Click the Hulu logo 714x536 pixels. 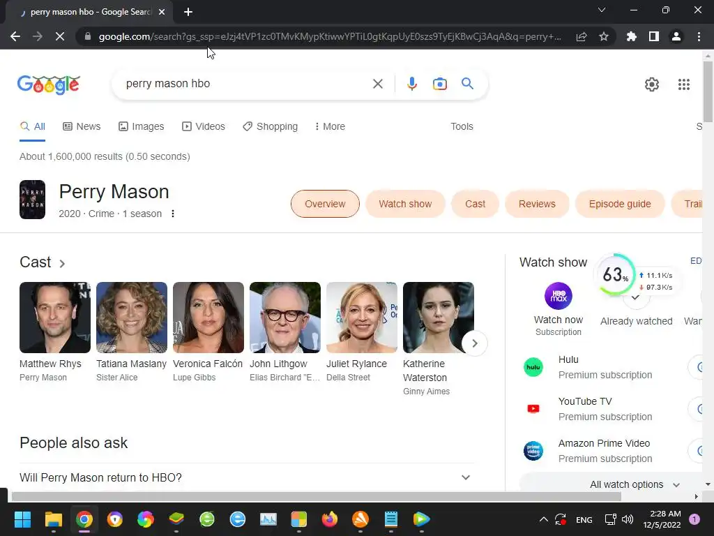pos(533,367)
